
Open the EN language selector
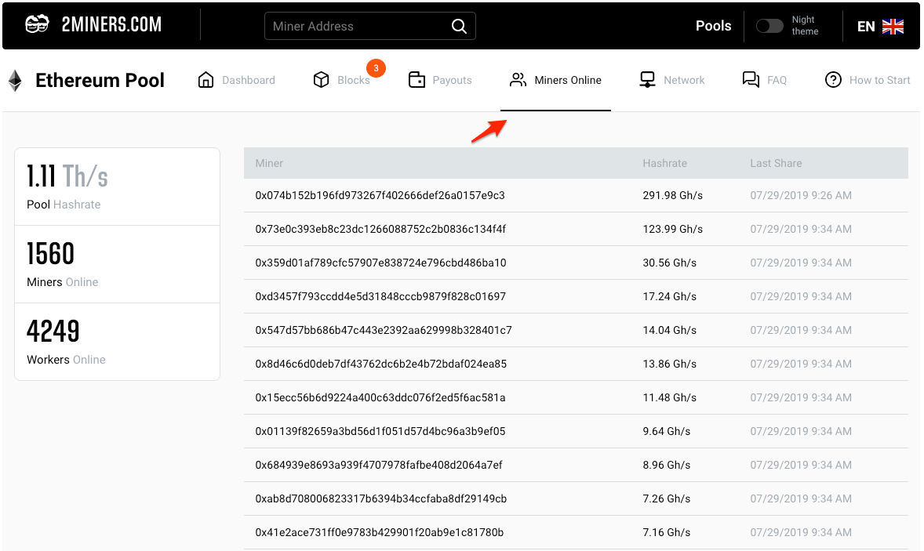(x=880, y=26)
